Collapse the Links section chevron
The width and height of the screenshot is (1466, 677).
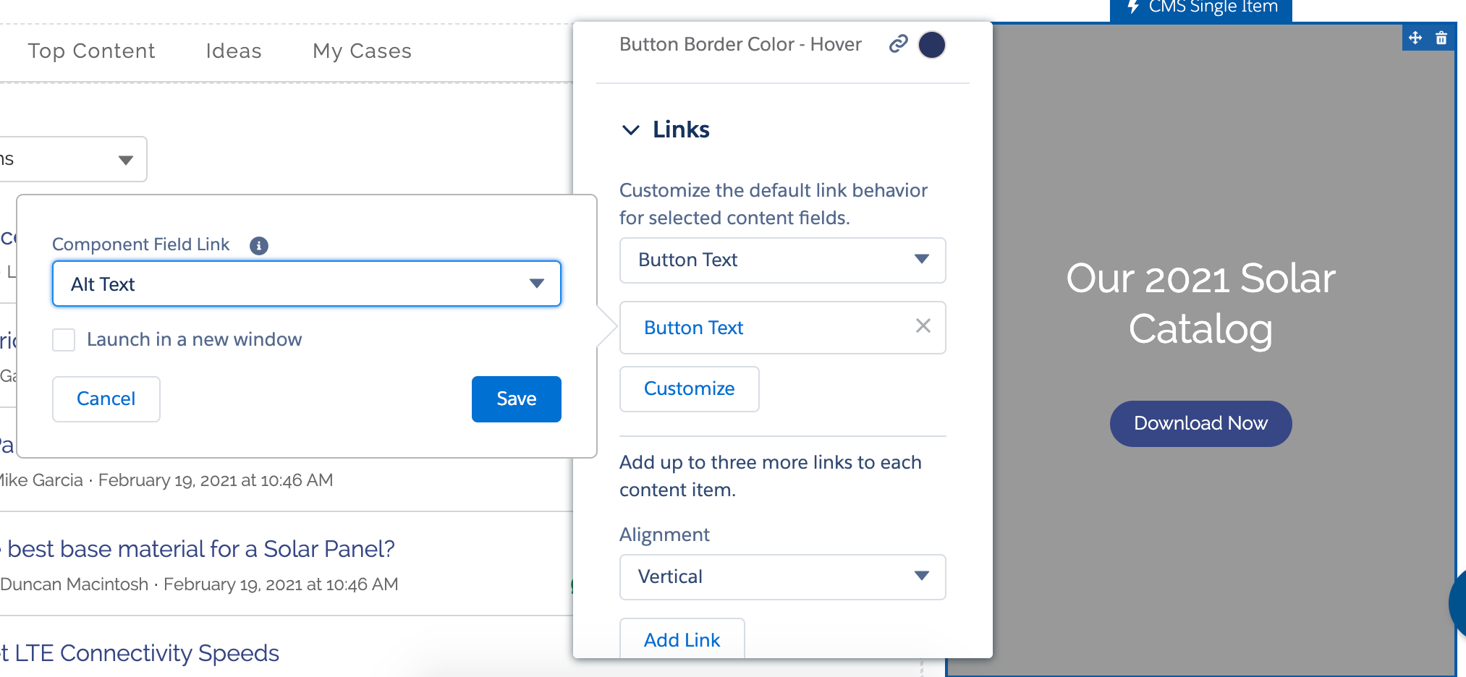pos(631,130)
